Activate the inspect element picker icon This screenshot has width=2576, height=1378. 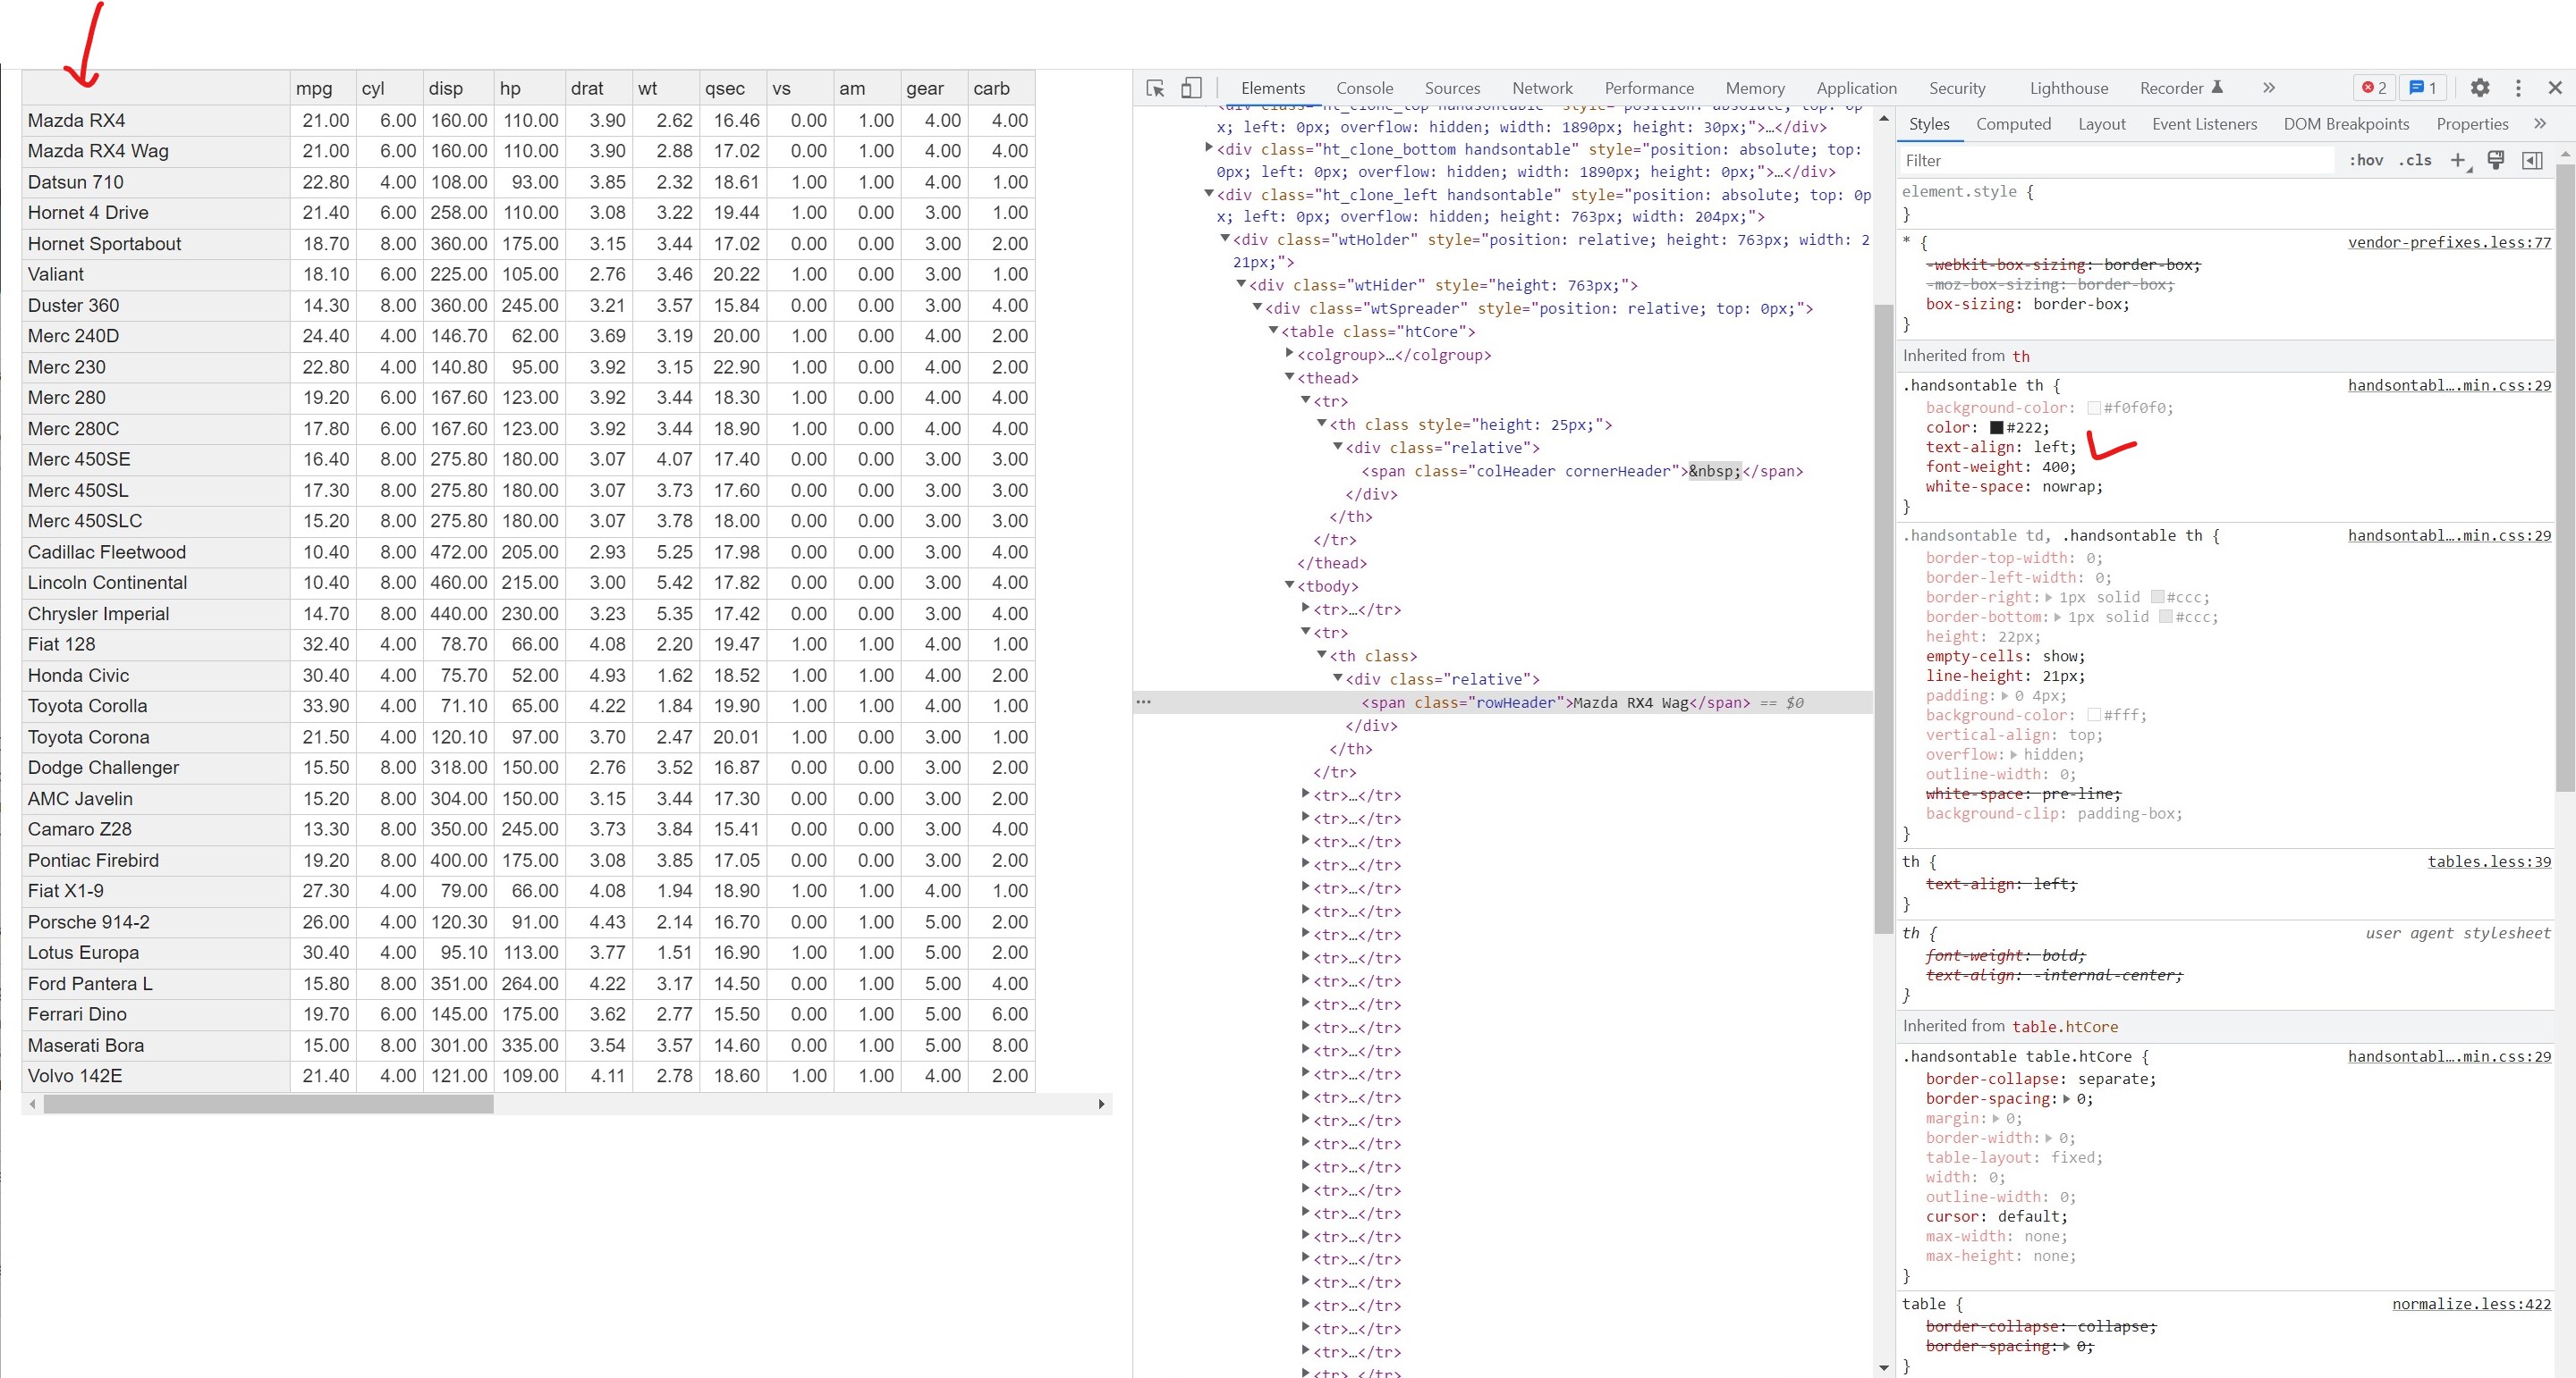pyautogui.click(x=1155, y=88)
